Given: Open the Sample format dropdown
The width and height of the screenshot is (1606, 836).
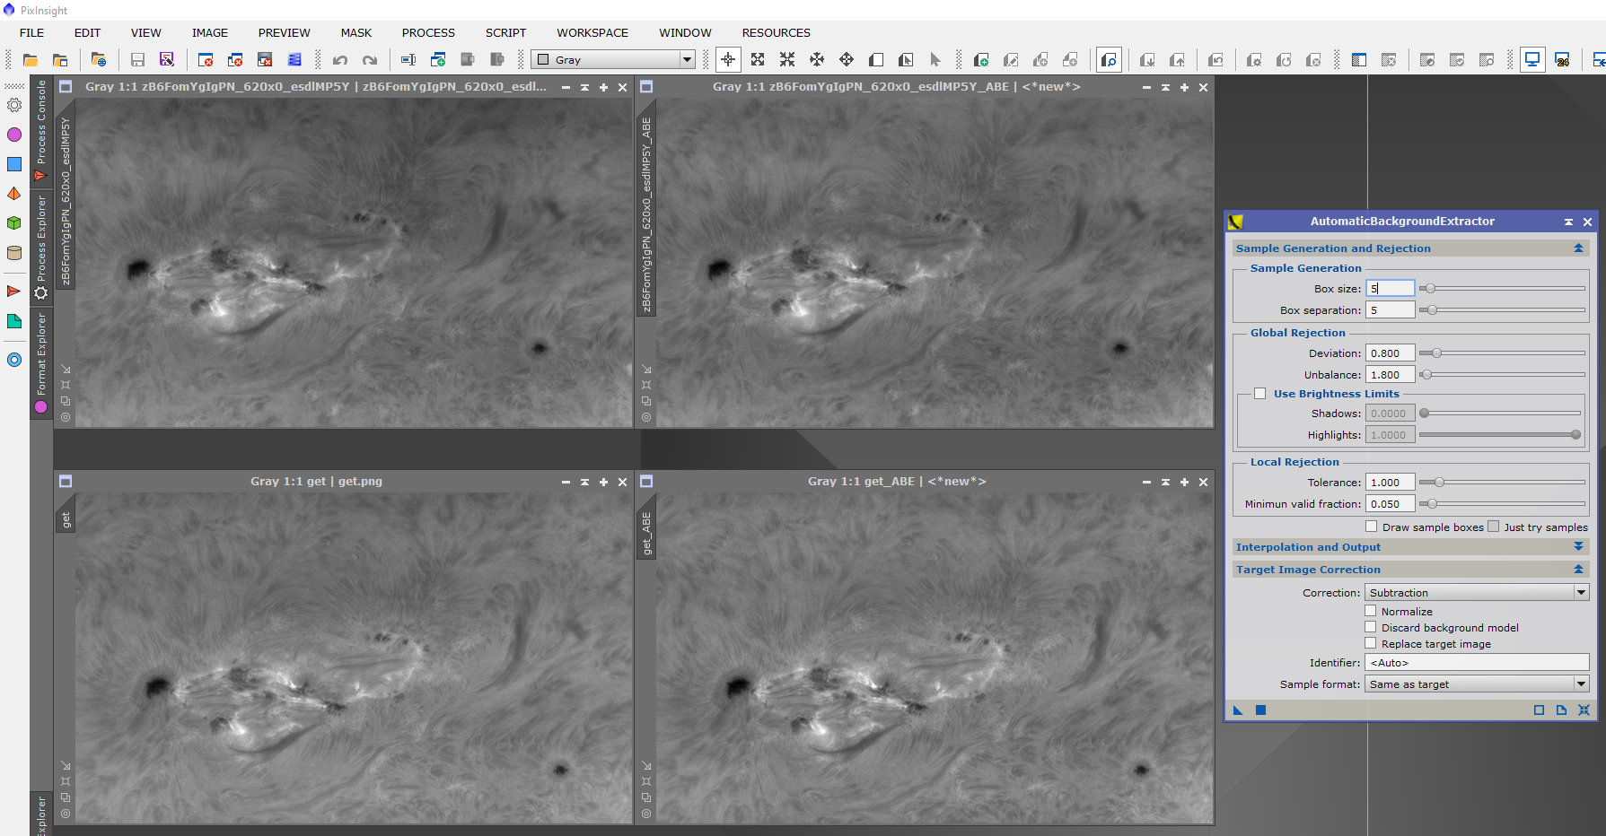Looking at the screenshot, I should click(x=1477, y=684).
